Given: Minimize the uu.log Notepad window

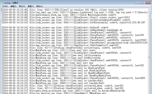Looking at the screenshot, I should point(138,3).
